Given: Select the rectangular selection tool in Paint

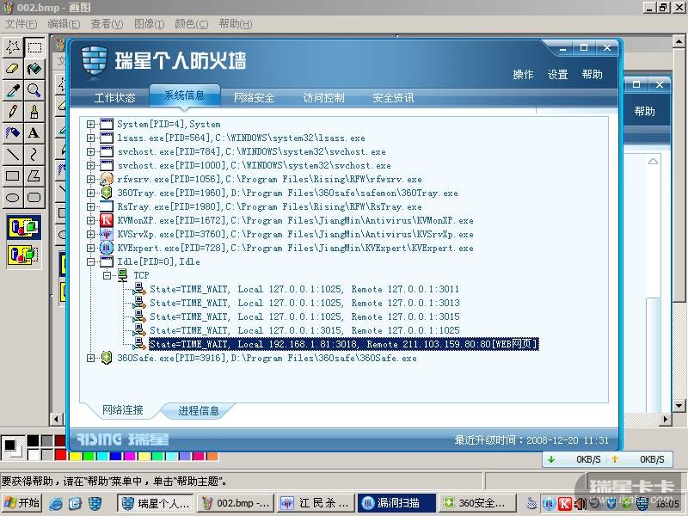Looking at the screenshot, I should tap(34, 46).
